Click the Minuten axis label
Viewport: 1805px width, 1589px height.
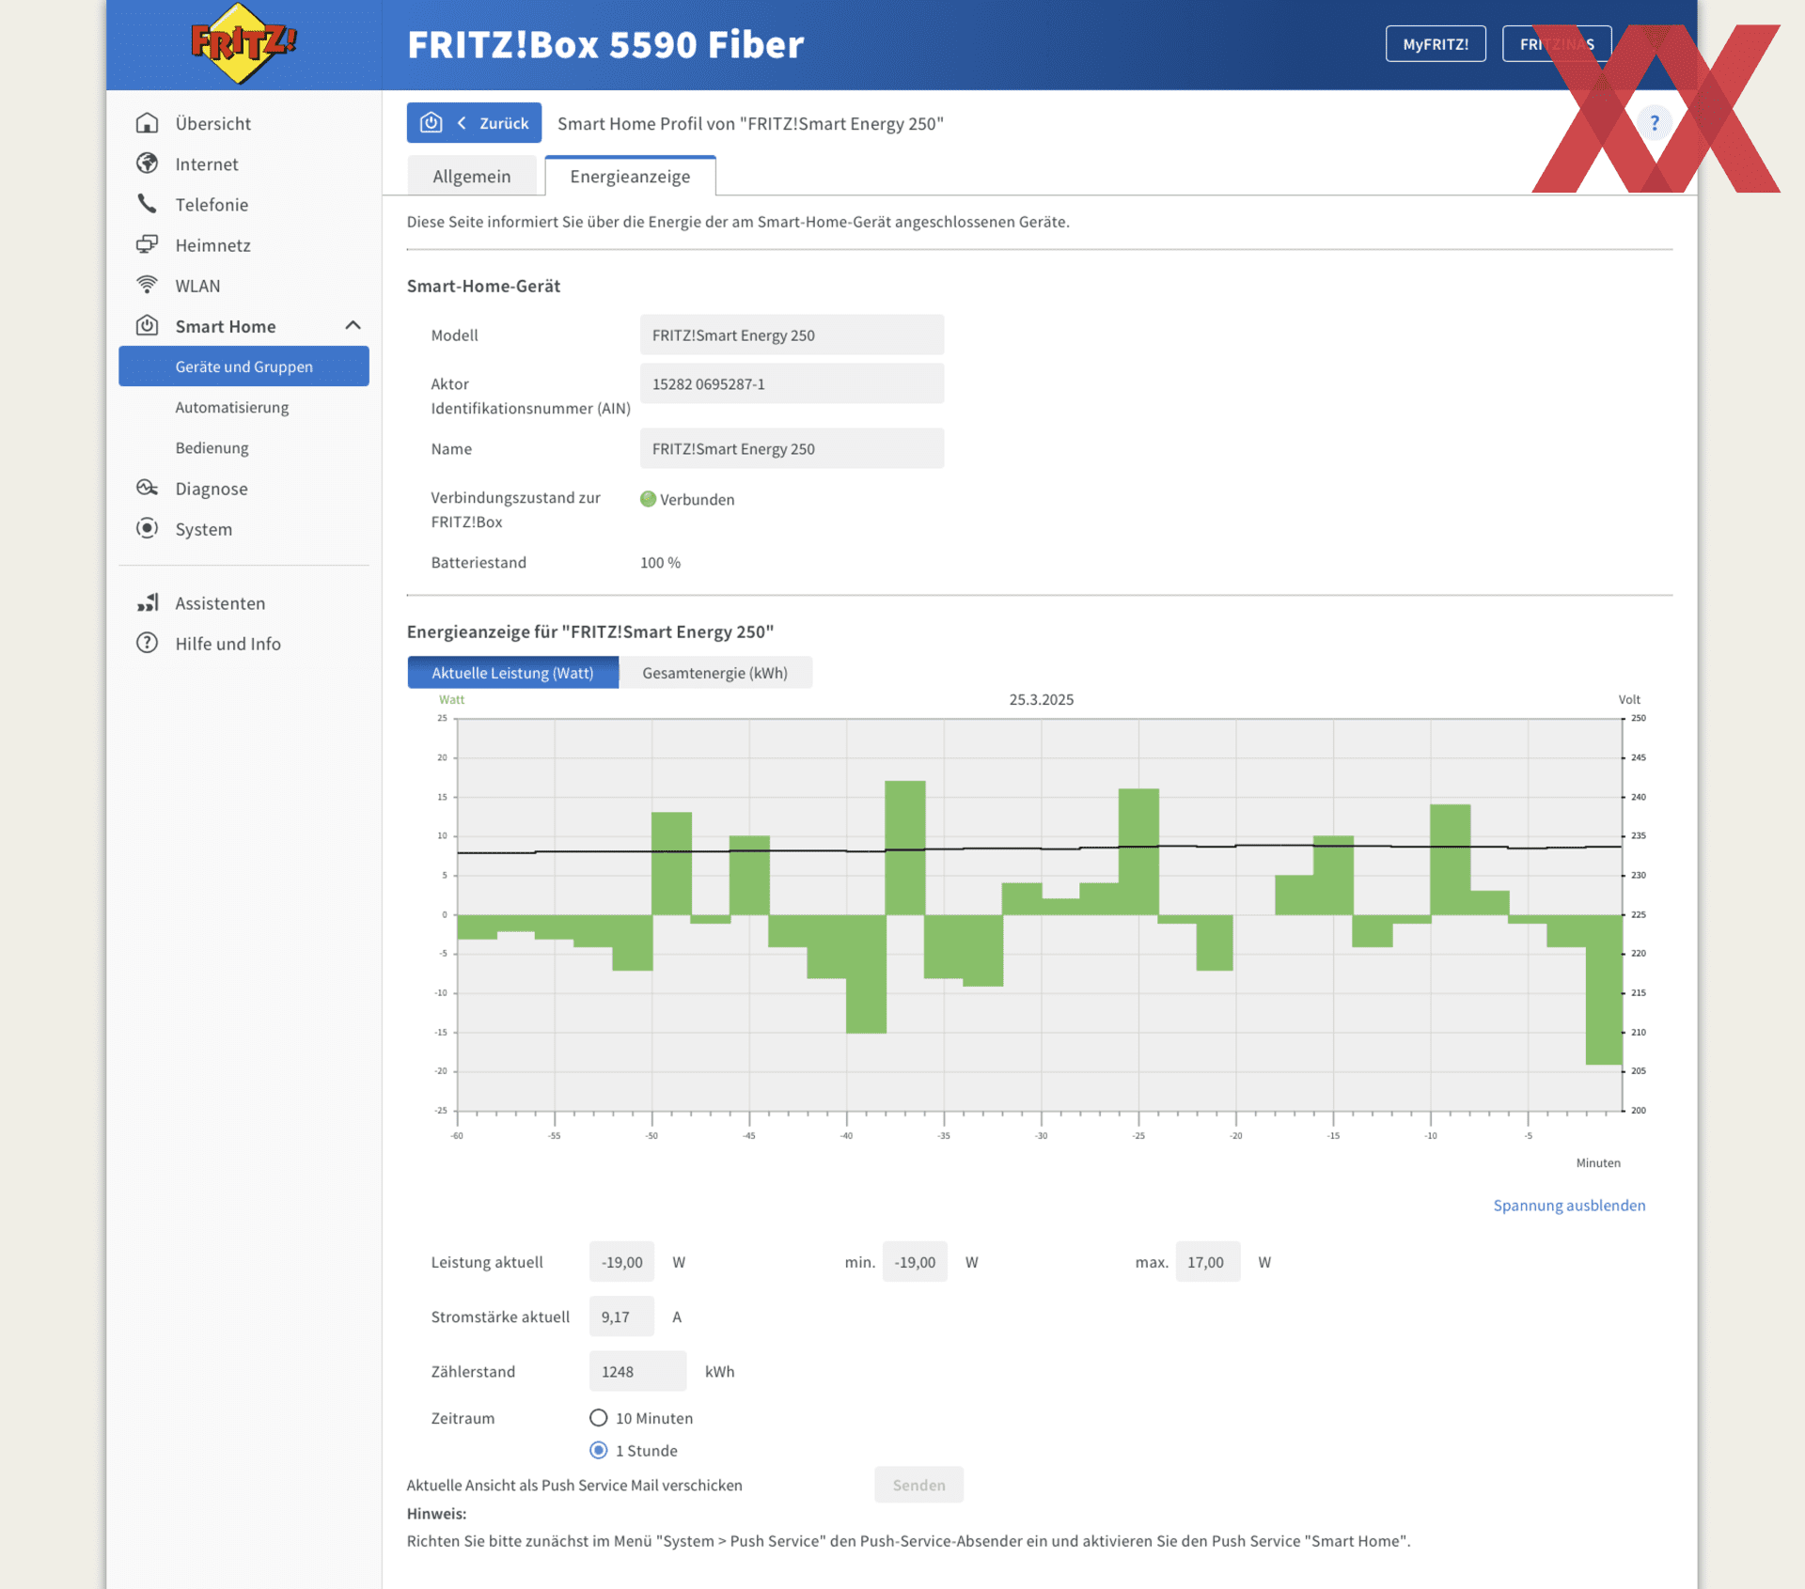(x=1597, y=1162)
